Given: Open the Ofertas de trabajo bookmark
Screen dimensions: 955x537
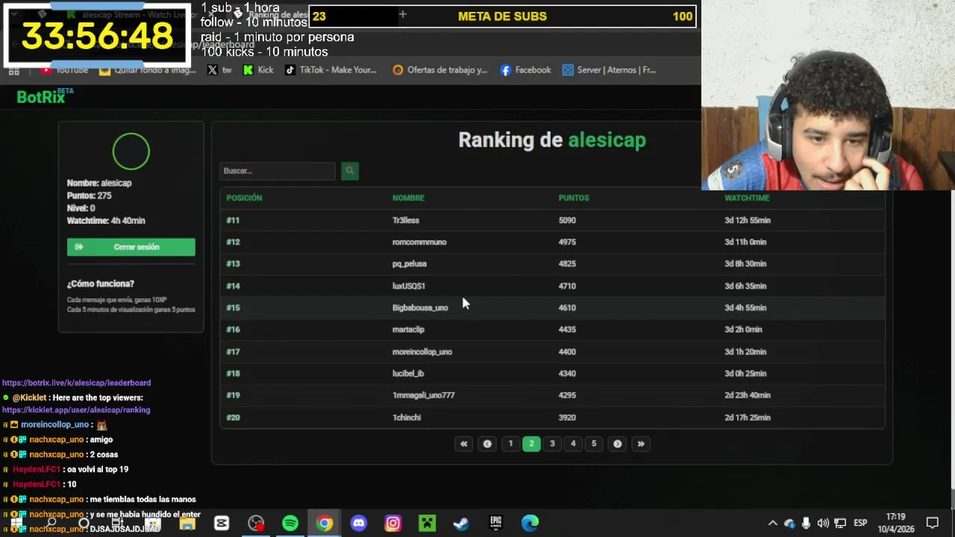Looking at the screenshot, I should click(x=440, y=70).
